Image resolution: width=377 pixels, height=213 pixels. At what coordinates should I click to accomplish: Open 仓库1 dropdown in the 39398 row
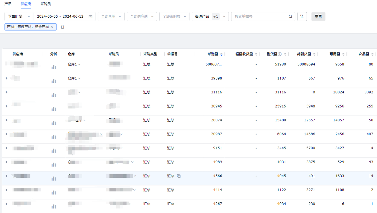pos(74,78)
